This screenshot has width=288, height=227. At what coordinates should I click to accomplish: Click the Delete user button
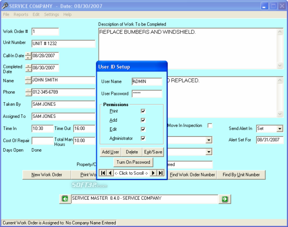point(132,152)
